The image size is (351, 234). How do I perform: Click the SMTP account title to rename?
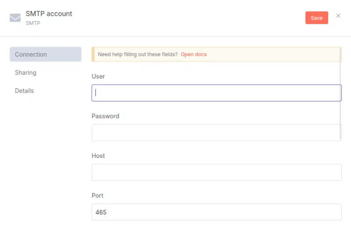[x=49, y=14]
